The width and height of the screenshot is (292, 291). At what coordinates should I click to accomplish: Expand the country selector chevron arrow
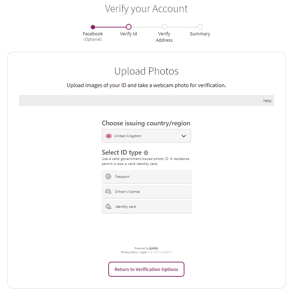click(184, 136)
